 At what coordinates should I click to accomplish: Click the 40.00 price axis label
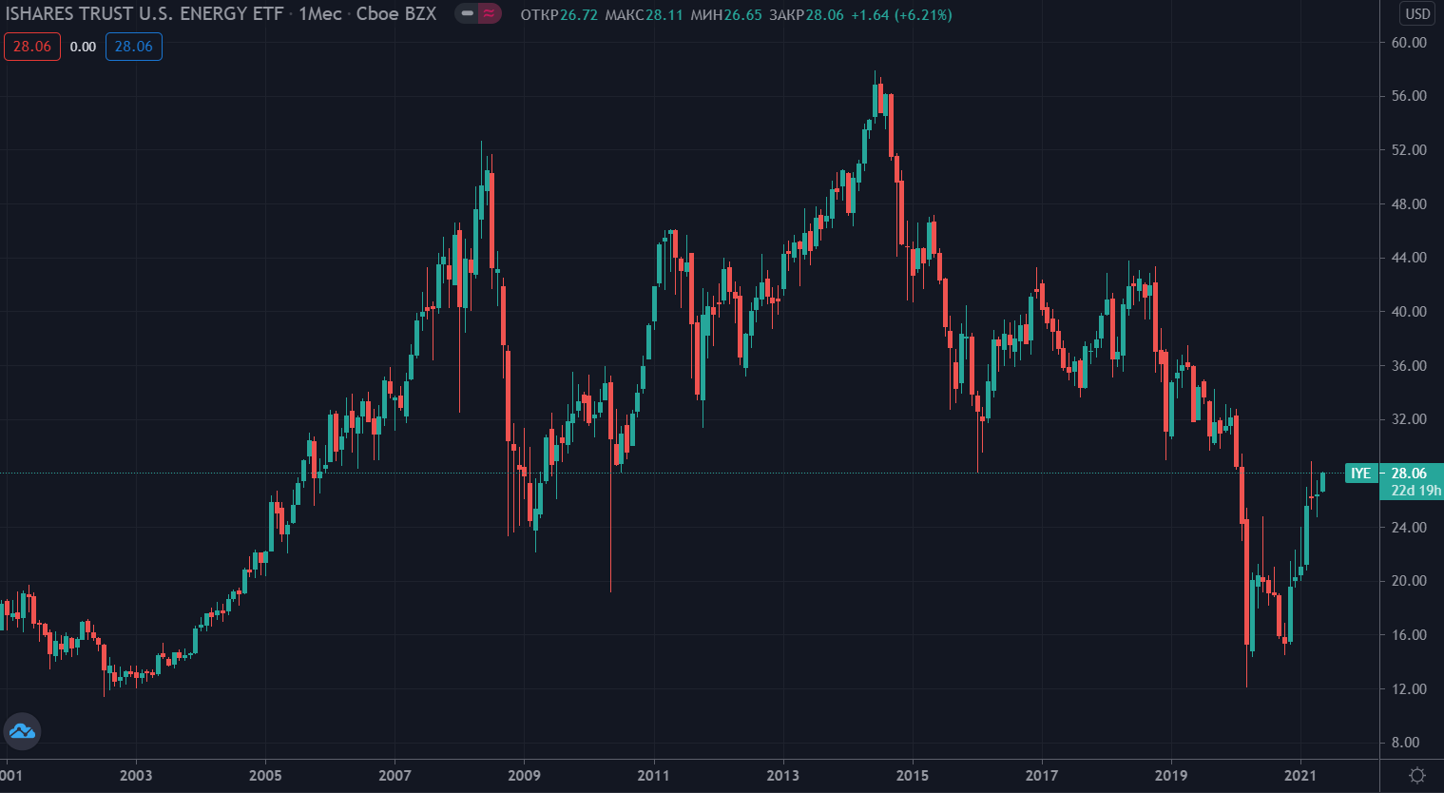(x=1409, y=312)
